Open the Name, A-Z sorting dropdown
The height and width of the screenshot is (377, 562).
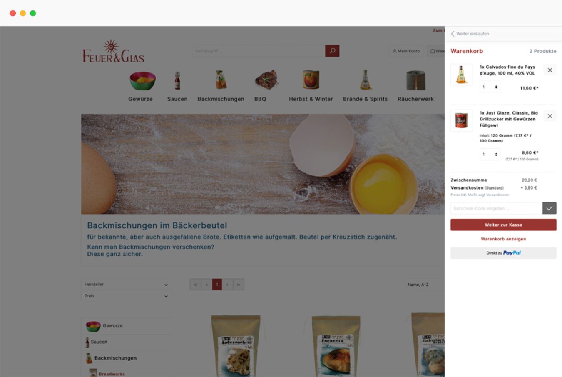425,285
